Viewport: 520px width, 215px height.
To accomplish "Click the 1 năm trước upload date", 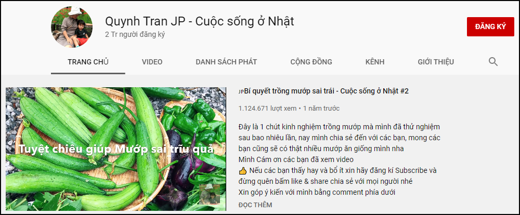I will [x=321, y=109].
